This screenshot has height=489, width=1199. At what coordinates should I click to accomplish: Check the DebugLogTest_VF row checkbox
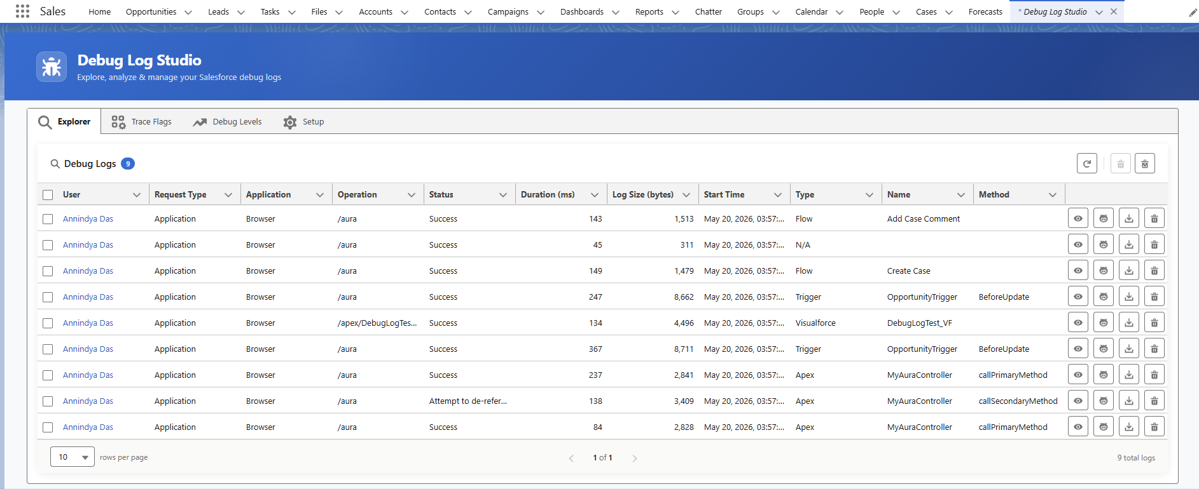[x=48, y=323]
